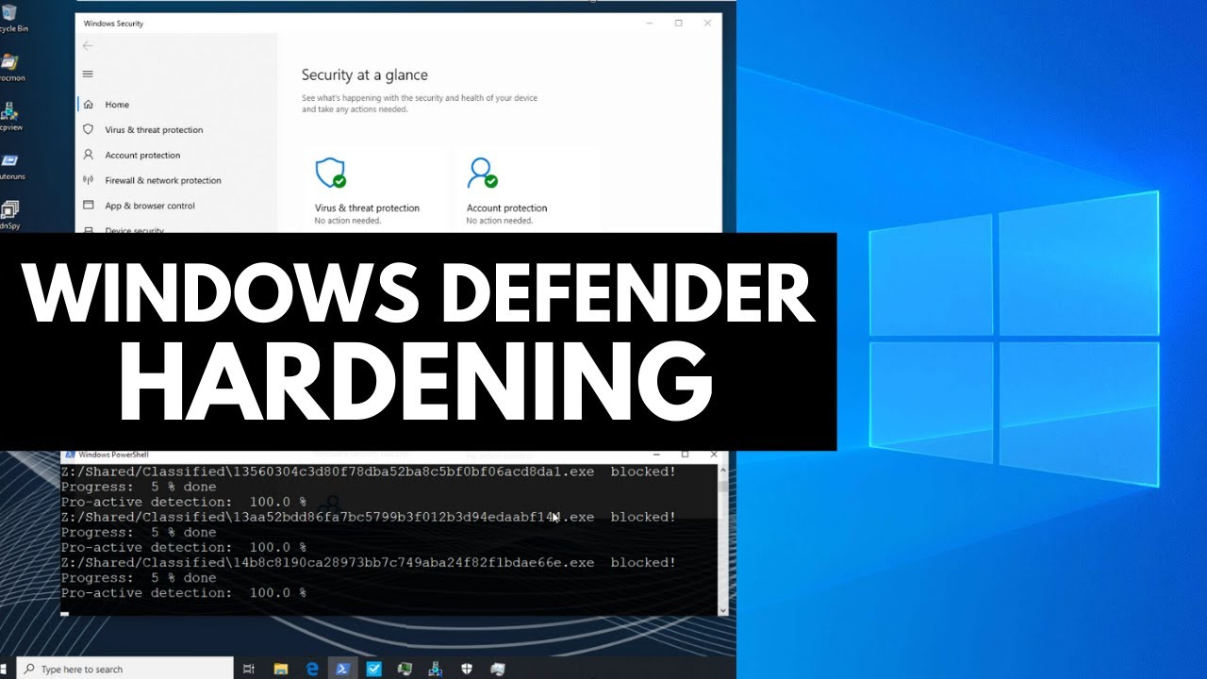Viewport: 1207px width, 679px height.
Task: Click the green monitor taskbar icon
Action: click(x=405, y=669)
